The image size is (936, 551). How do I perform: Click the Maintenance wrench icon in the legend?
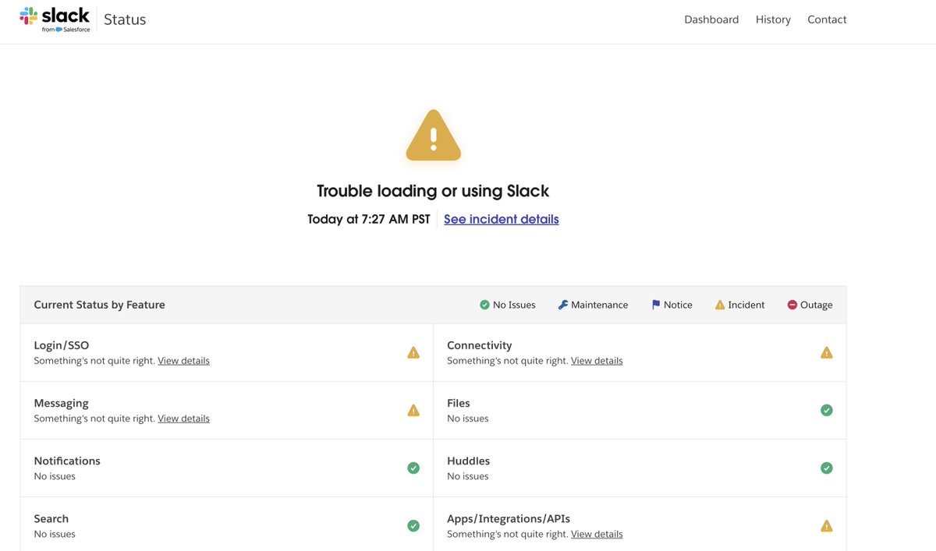(x=562, y=304)
